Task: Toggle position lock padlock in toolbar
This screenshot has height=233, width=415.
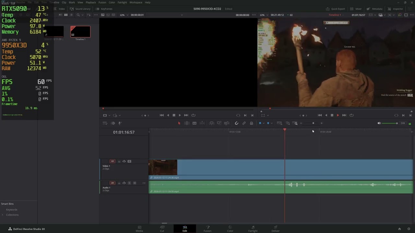Action: click(x=251, y=123)
